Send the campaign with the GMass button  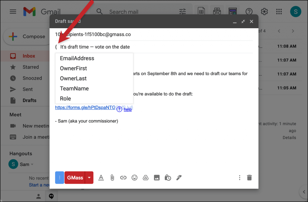click(x=75, y=177)
